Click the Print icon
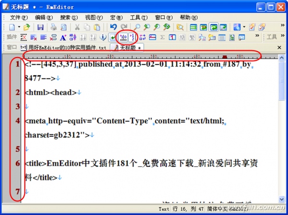This screenshot has width=288, height=215. [54, 27]
